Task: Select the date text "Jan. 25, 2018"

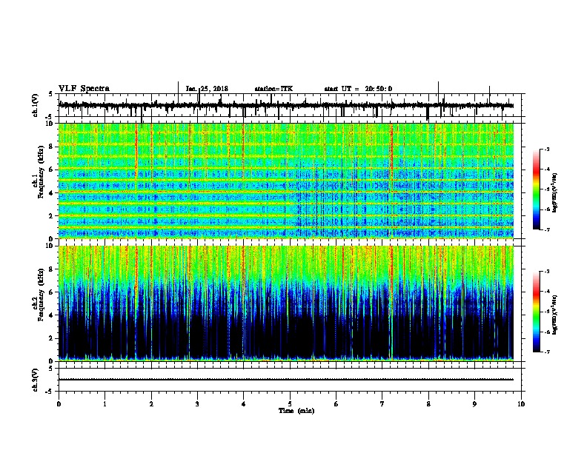Action: (x=207, y=89)
